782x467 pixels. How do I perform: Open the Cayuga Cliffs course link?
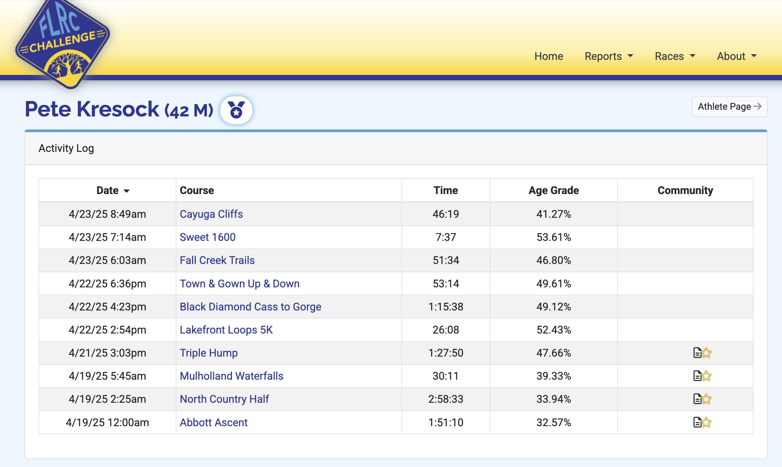click(x=211, y=214)
